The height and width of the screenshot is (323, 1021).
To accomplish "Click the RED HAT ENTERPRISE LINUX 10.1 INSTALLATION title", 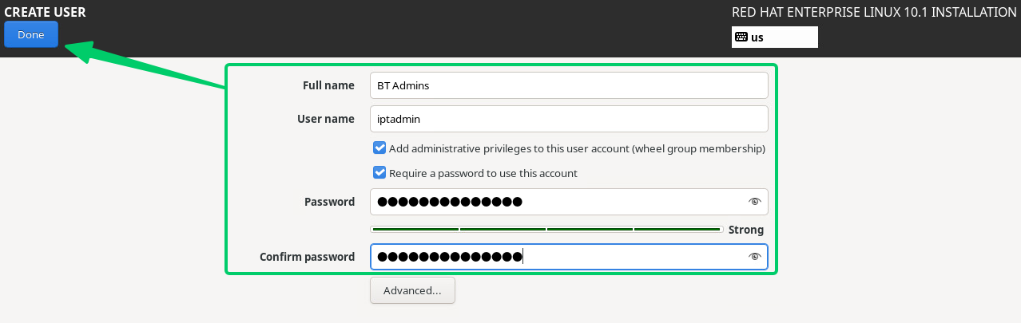I will click(x=874, y=12).
